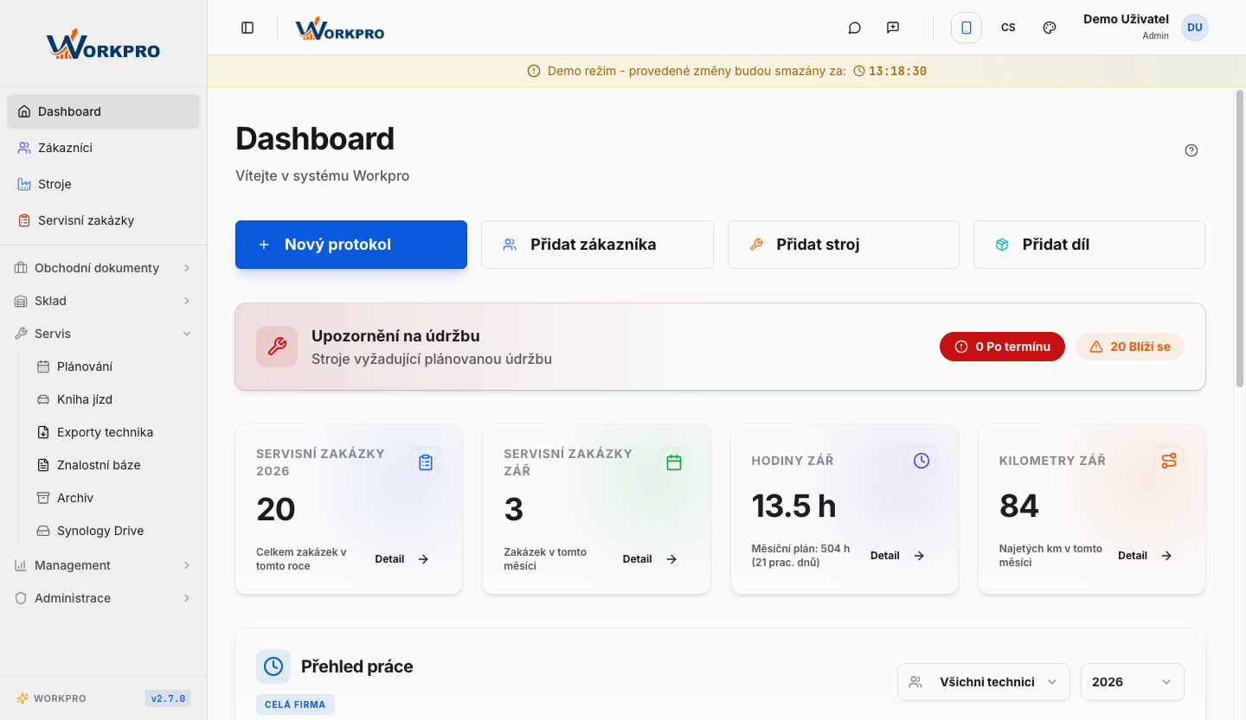Open Detail for Servisní zakázky ZÁŘ

[650, 559]
